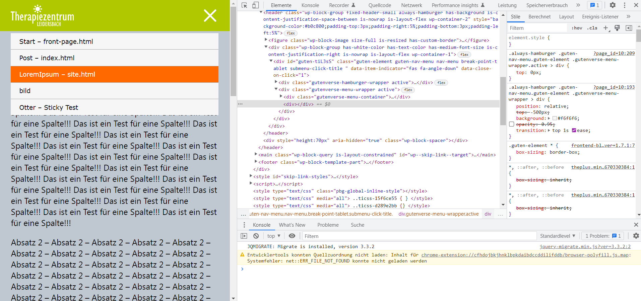Expand the gutenverse-menu-container node
Screen dimensions: 641x301
point(281,96)
